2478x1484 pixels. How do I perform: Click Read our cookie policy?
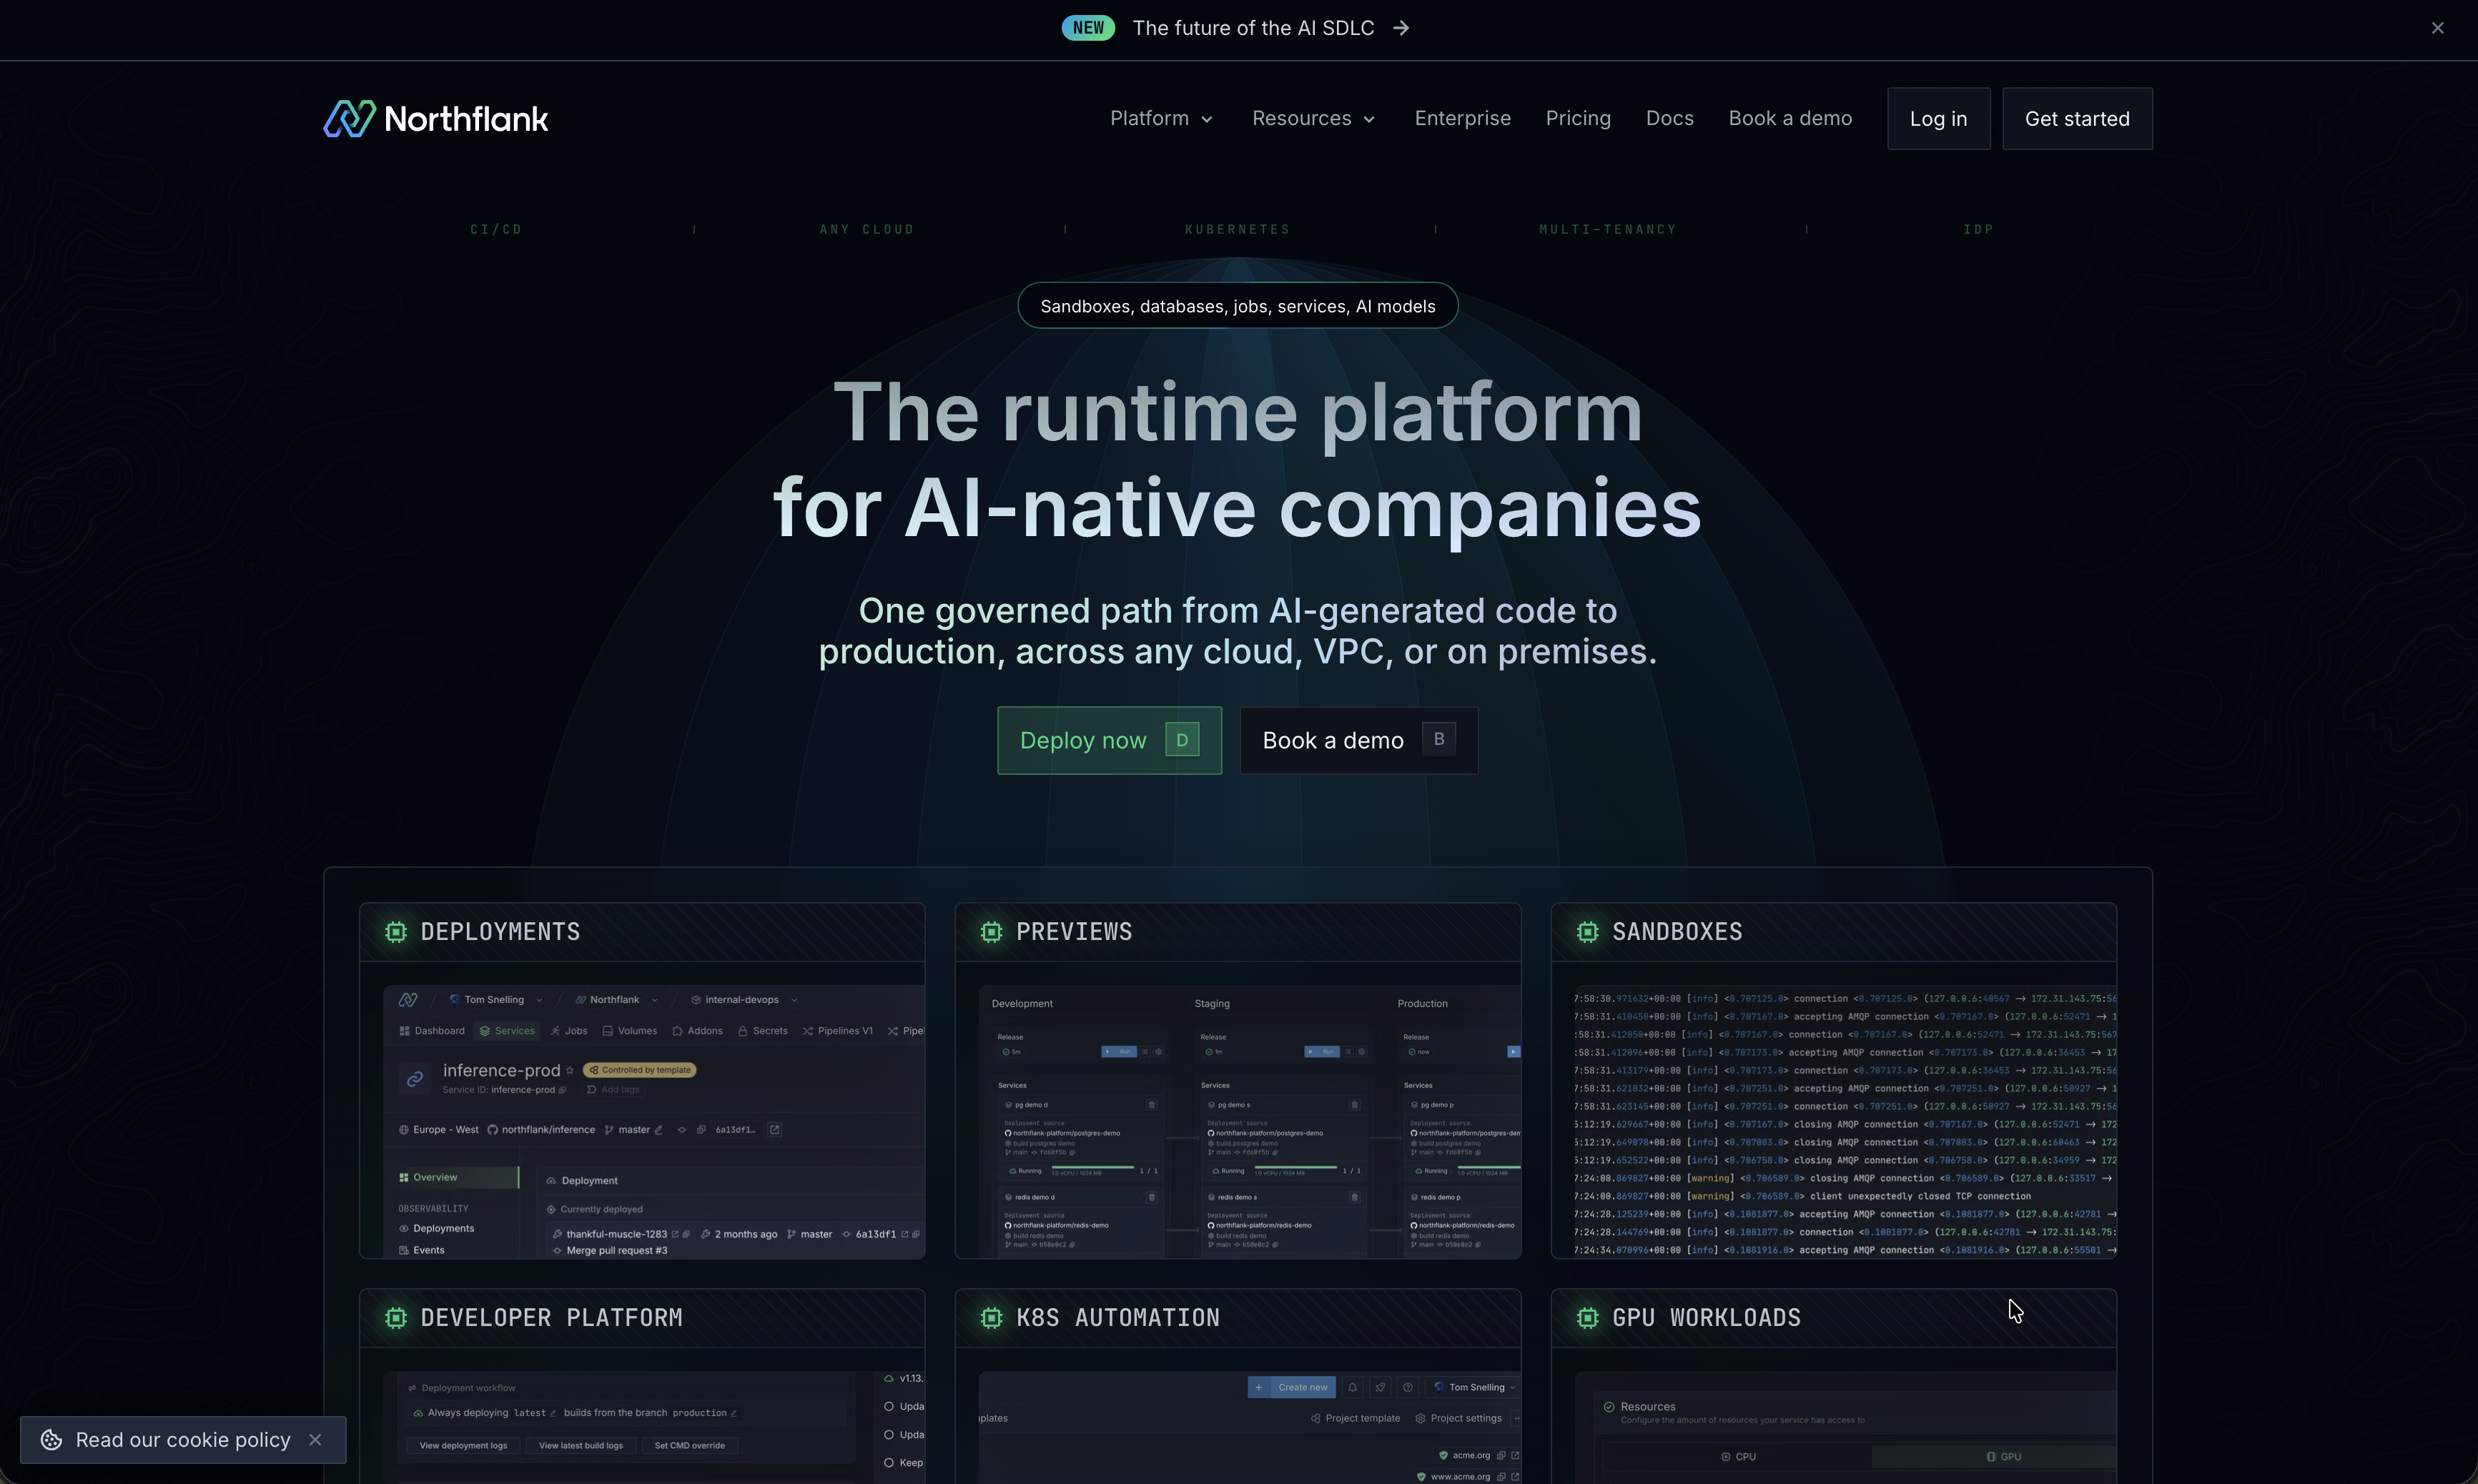tap(183, 1440)
